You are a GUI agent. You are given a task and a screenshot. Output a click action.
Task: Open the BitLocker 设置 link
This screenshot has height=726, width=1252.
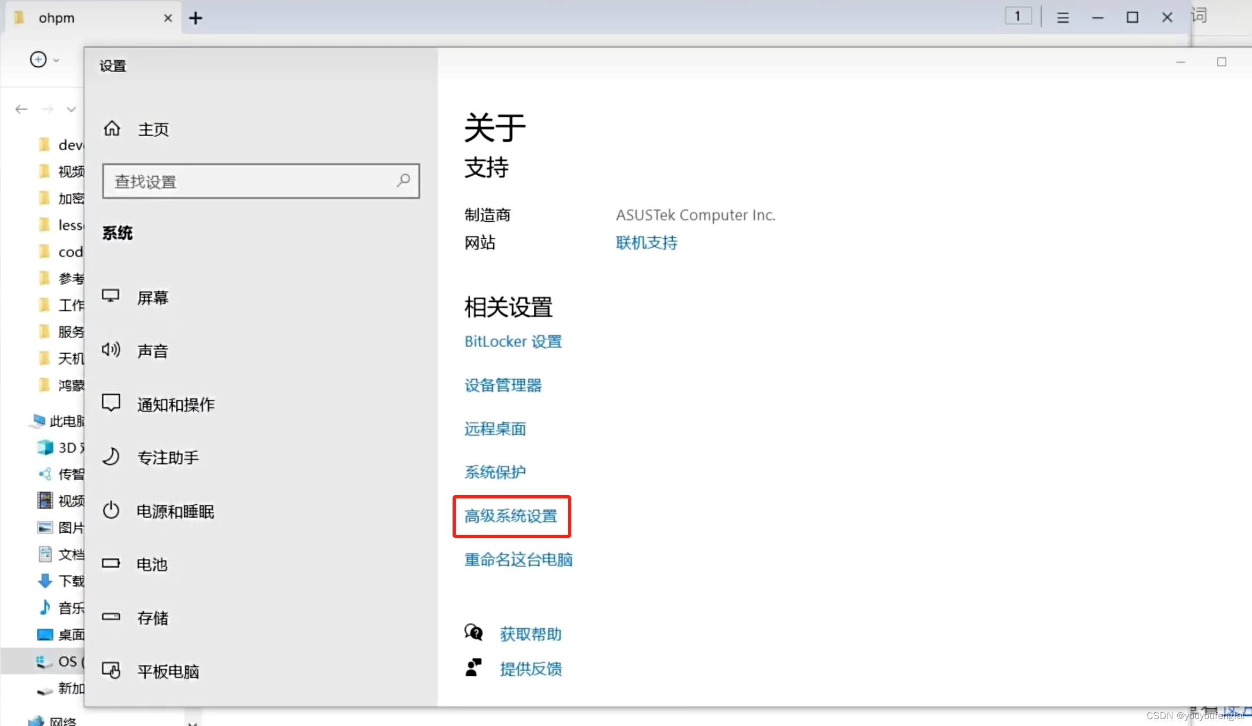tap(513, 341)
